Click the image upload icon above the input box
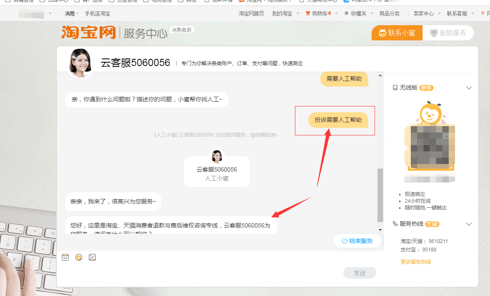 [92, 257]
